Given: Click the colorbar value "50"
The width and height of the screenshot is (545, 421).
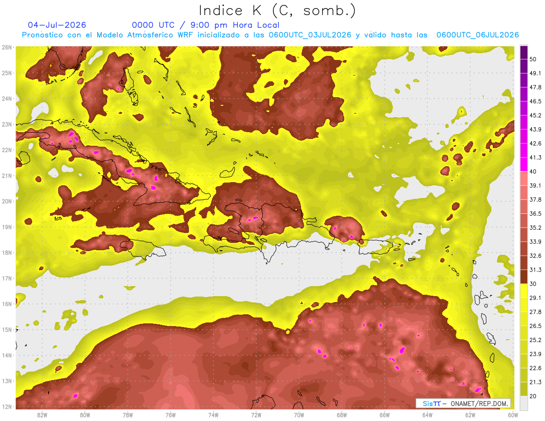Looking at the screenshot, I should click(533, 59).
